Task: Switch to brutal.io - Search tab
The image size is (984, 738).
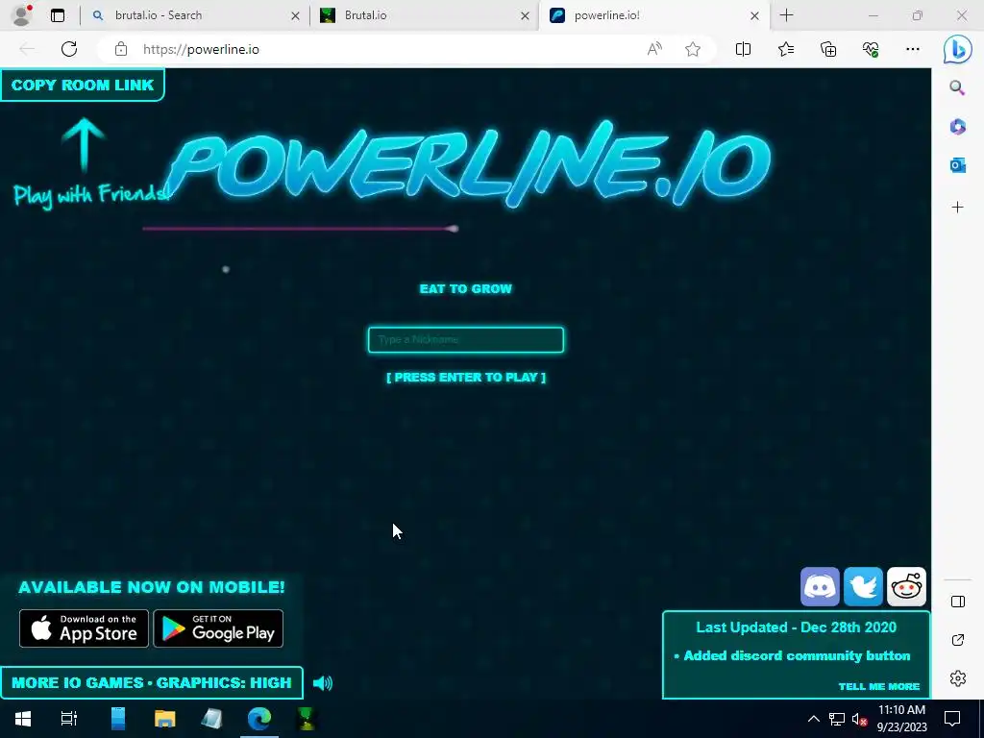Action: 194,15
